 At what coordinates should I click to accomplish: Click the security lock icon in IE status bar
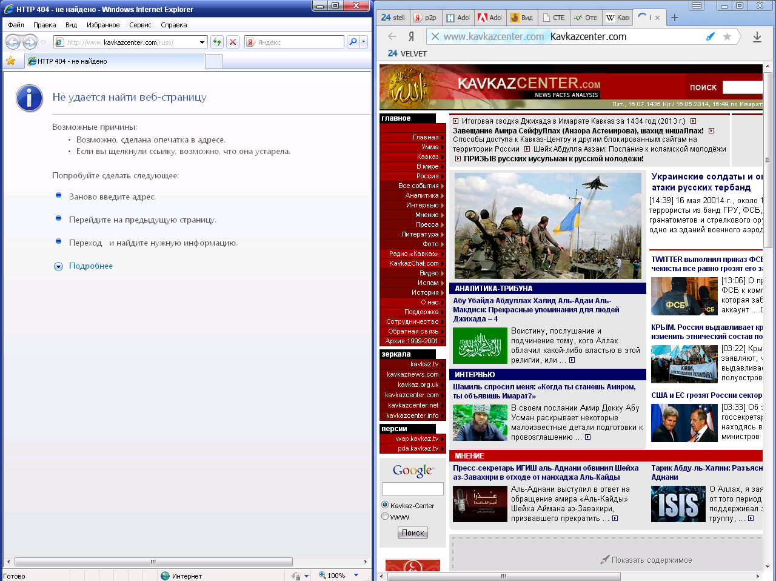(x=296, y=576)
